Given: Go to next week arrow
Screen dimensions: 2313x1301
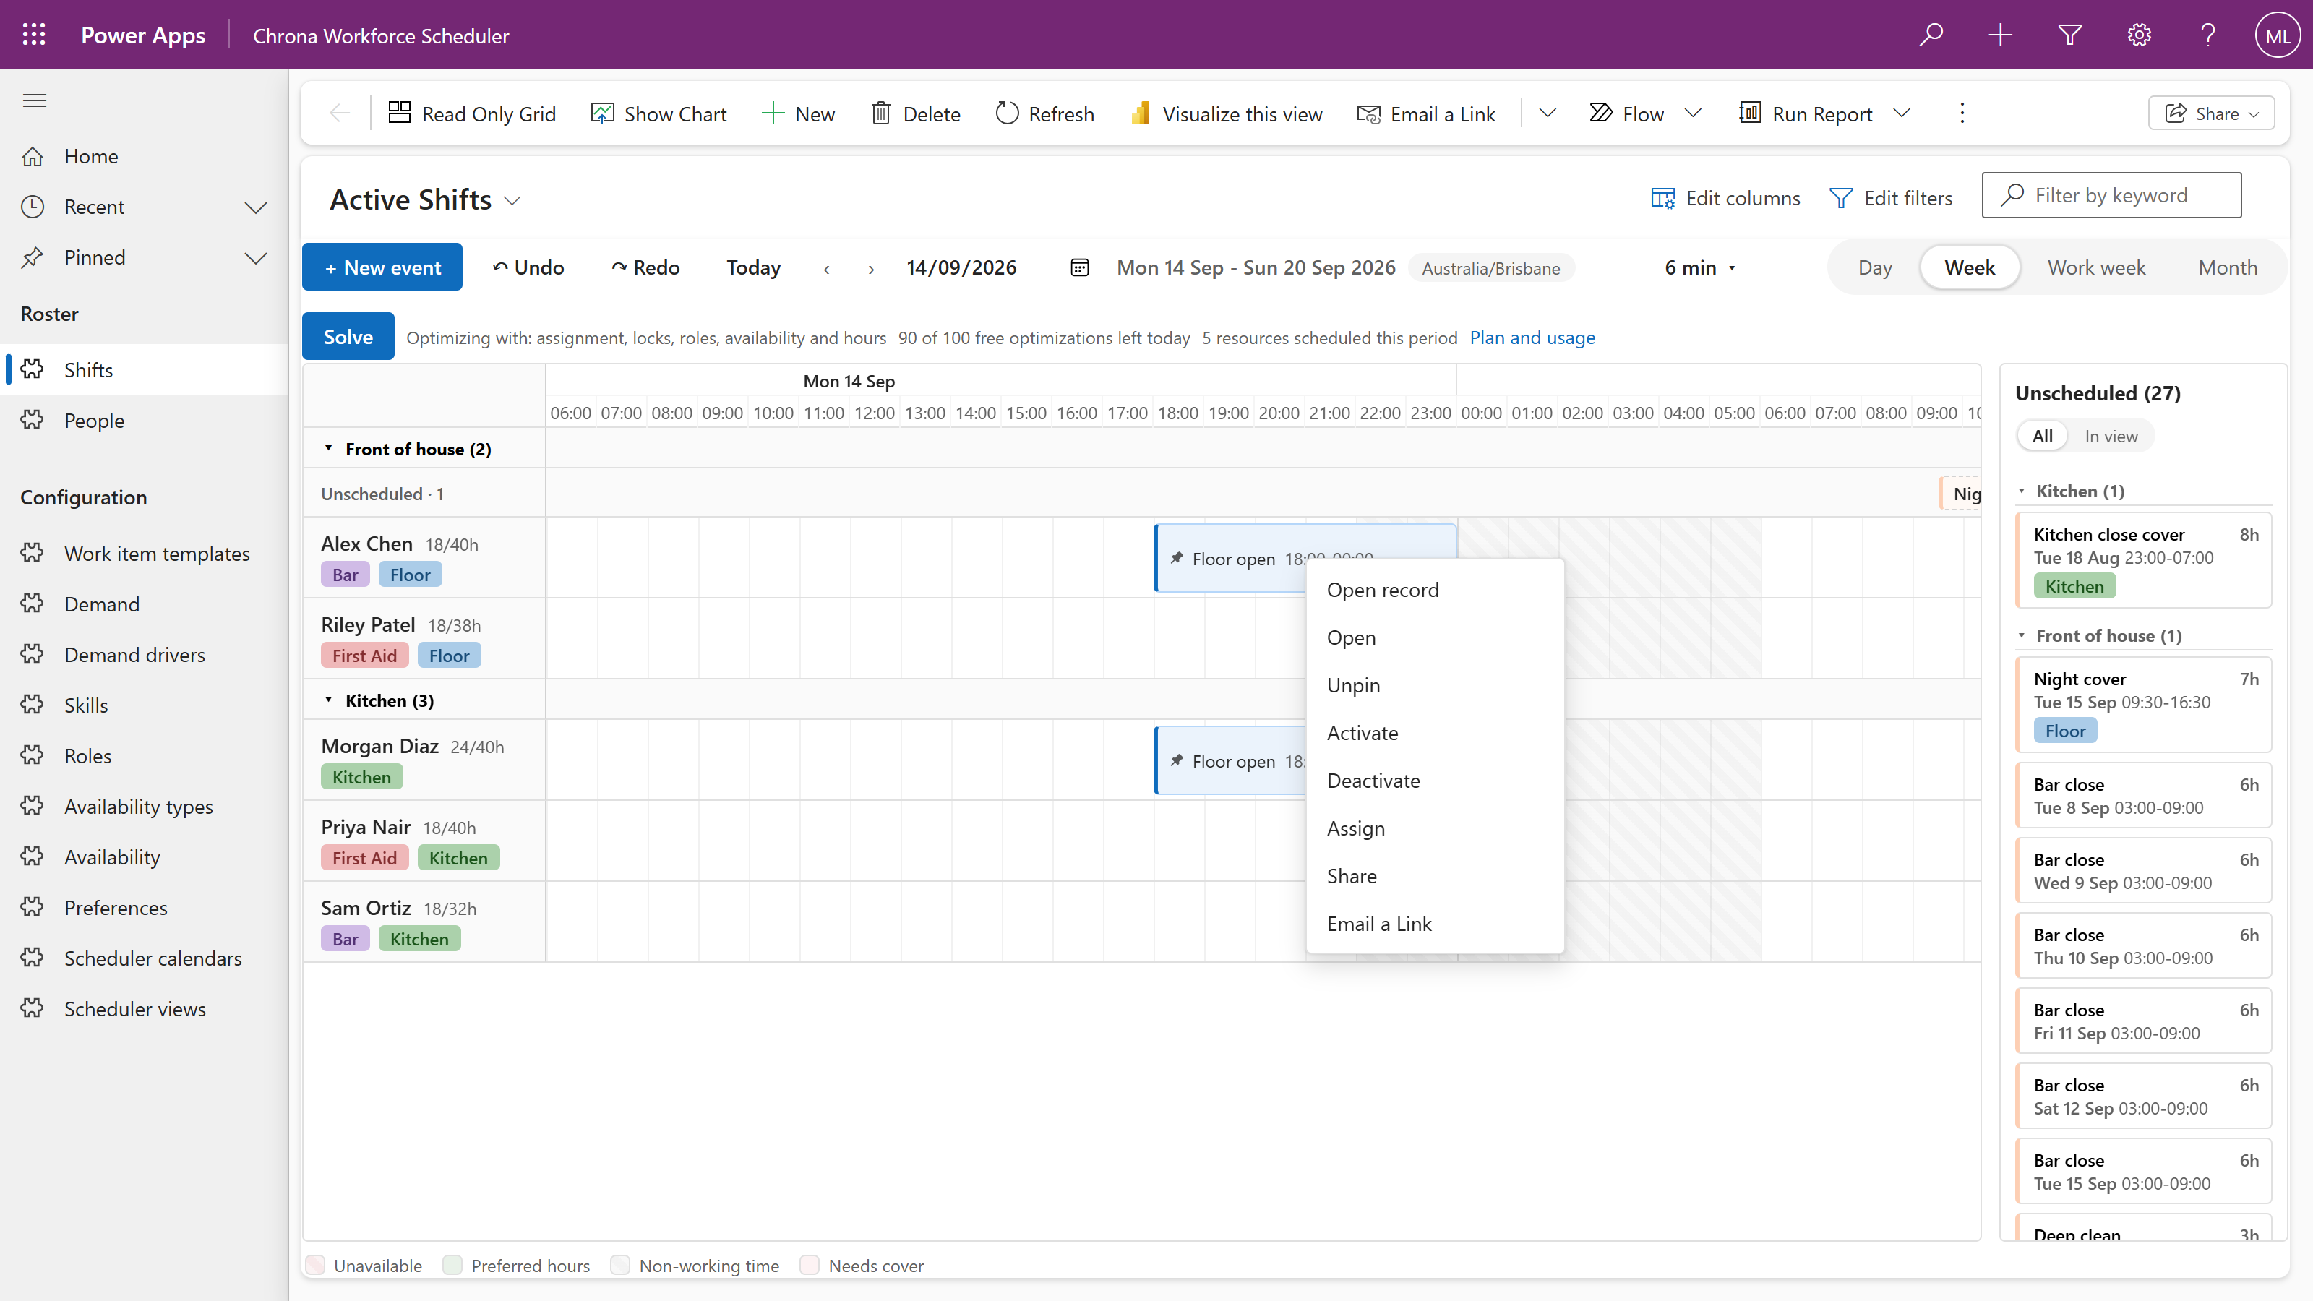Looking at the screenshot, I should (871, 268).
